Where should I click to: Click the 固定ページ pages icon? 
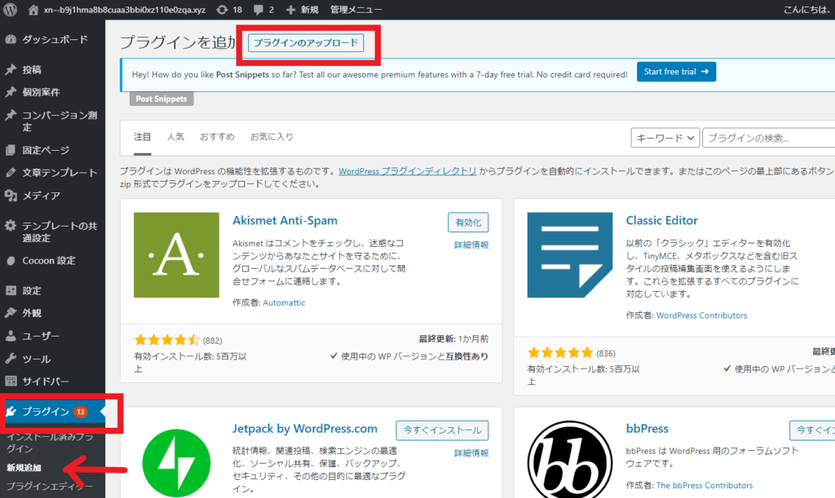click(x=11, y=150)
